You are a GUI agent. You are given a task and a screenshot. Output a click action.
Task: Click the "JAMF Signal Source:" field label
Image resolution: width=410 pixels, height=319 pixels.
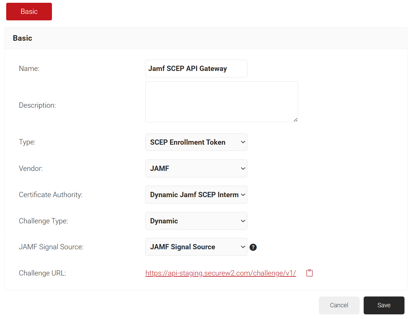pyautogui.click(x=51, y=247)
